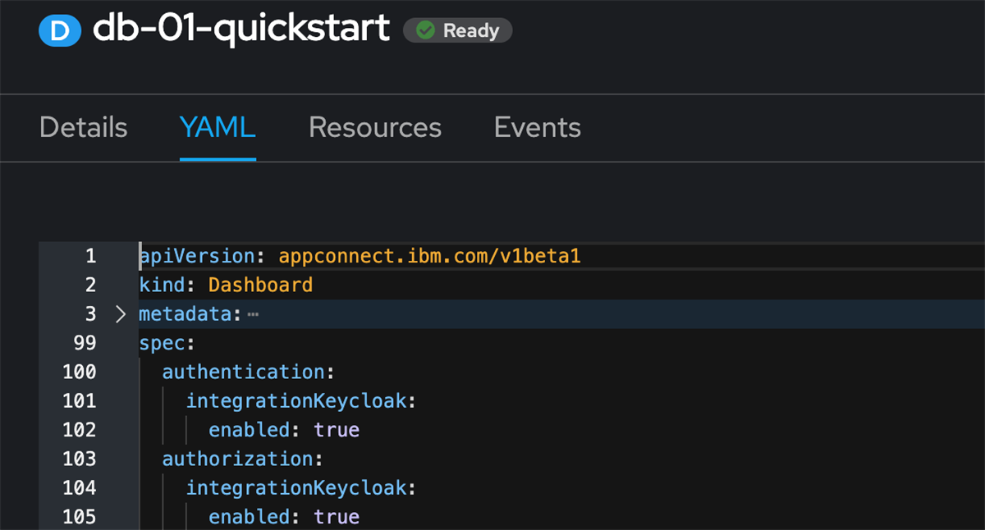Click line number 100 in the gutter

80,372
